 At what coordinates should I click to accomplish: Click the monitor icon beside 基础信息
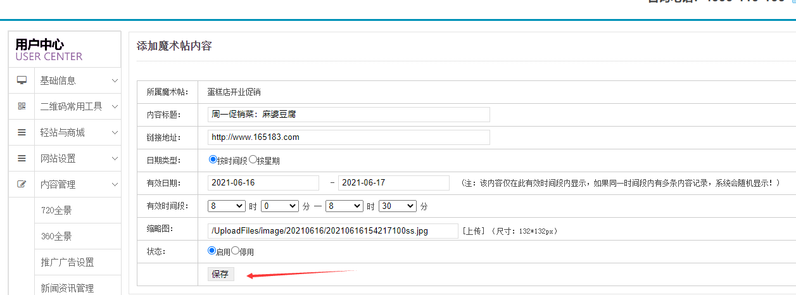22,80
